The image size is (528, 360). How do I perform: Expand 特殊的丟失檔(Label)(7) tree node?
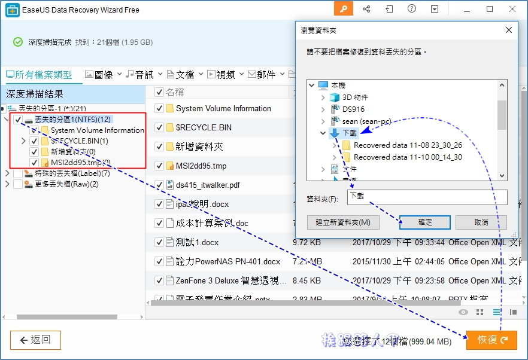point(7,173)
